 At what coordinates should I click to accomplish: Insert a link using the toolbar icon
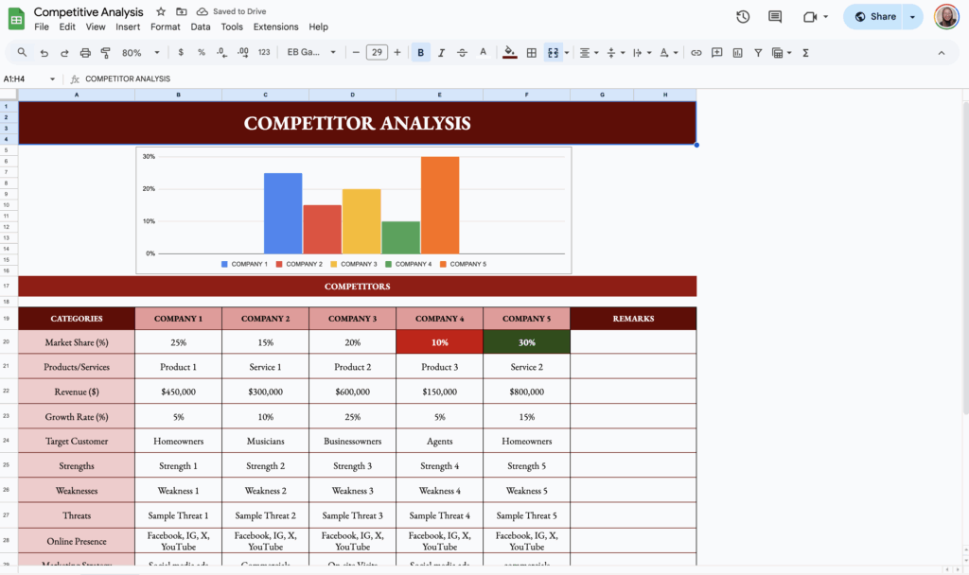tap(696, 52)
